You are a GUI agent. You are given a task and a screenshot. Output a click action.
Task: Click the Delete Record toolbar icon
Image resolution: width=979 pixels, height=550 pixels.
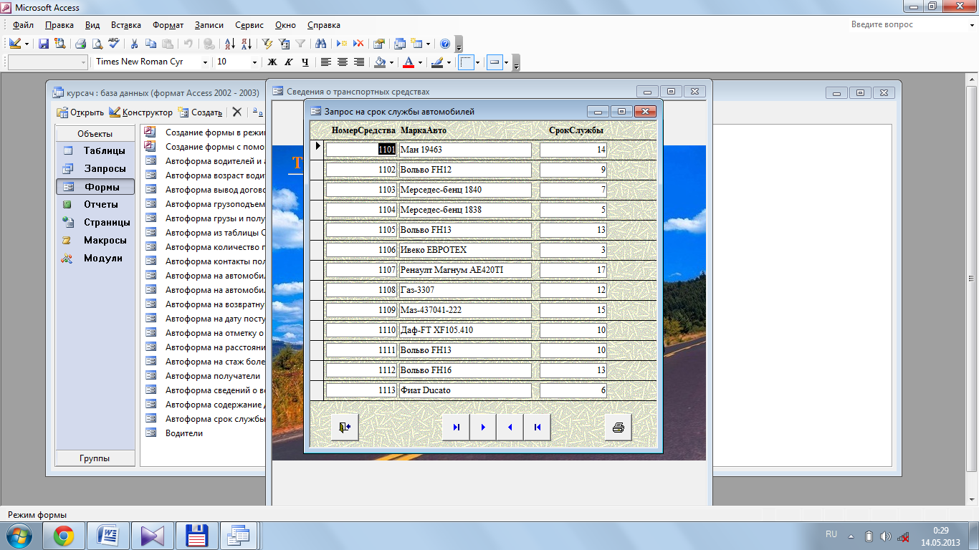[358, 44]
